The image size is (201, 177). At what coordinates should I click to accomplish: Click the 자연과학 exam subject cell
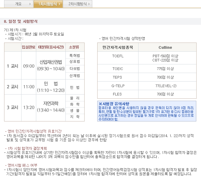point(51,106)
